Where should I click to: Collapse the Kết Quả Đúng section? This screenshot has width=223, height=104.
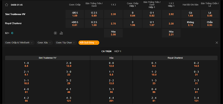click(89, 43)
